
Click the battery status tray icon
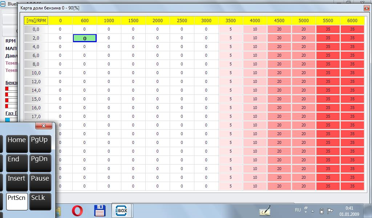coord(322,211)
